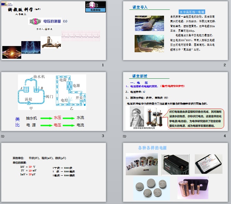Select the green arrow pointing to 水压
Screen dimensions: 231x204
click(46, 118)
